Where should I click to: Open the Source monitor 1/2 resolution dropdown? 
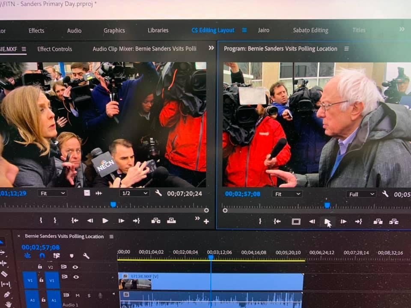coord(134,193)
